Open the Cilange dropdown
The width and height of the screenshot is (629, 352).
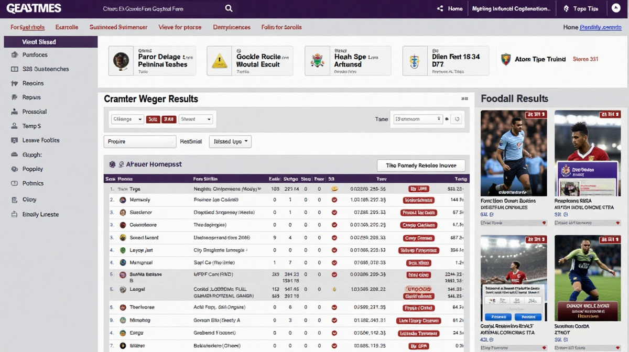[127, 119]
